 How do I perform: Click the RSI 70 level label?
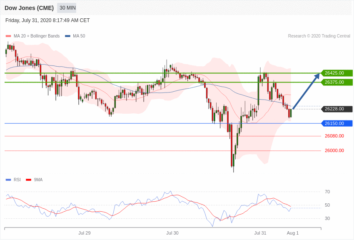(x=327, y=192)
